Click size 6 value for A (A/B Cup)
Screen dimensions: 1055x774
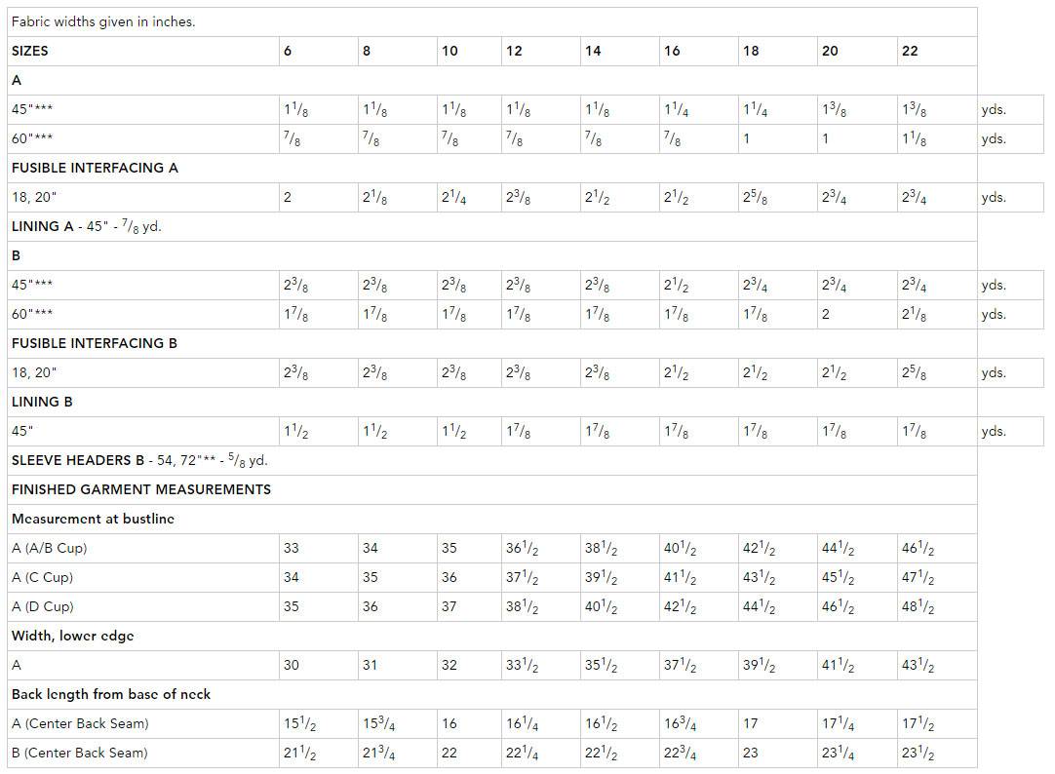click(x=292, y=548)
